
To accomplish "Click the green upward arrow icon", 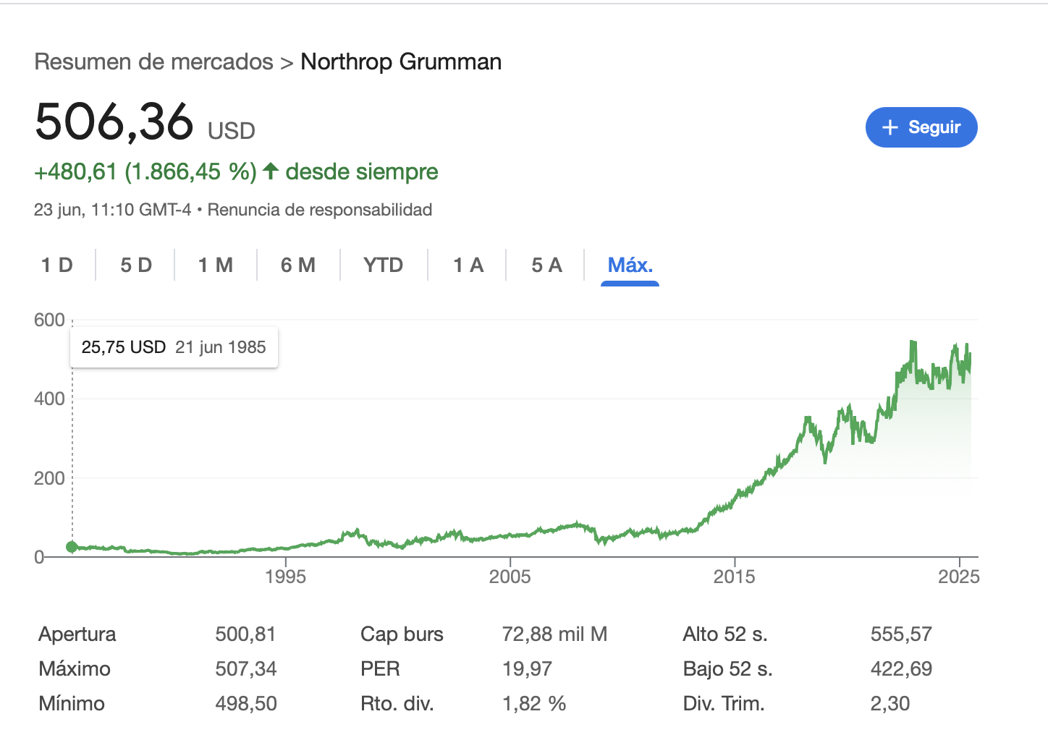I will tap(271, 171).
